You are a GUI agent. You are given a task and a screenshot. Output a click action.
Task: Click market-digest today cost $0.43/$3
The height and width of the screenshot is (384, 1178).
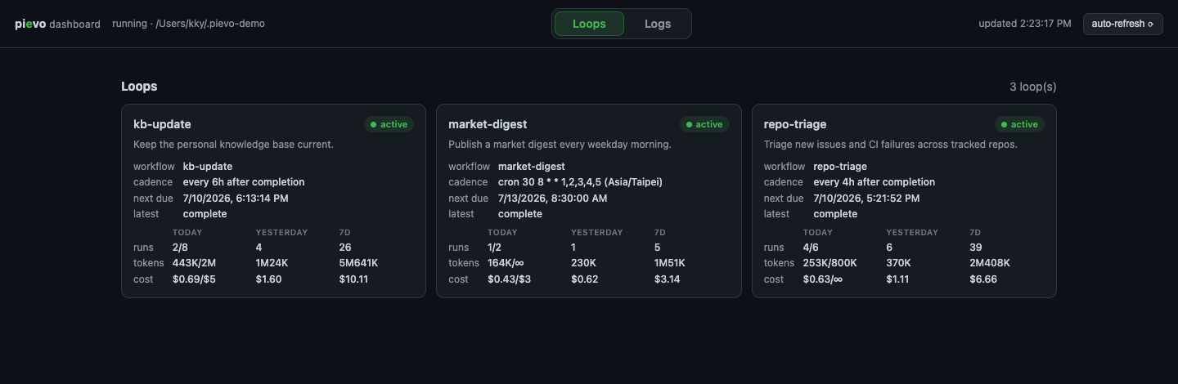click(x=509, y=279)
